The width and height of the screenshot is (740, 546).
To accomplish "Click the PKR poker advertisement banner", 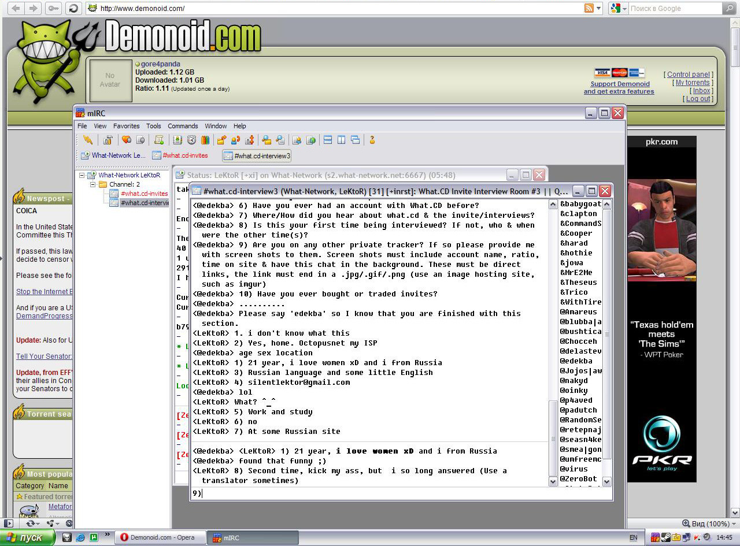I will [661, 309].
